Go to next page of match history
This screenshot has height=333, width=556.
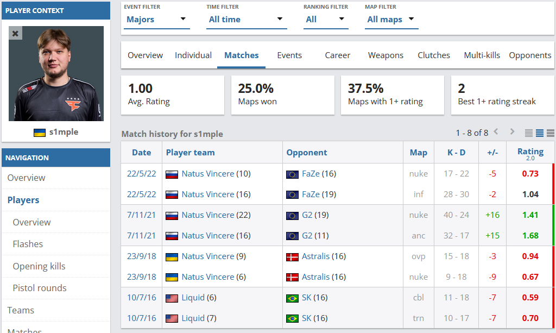[x=512, y=132]
